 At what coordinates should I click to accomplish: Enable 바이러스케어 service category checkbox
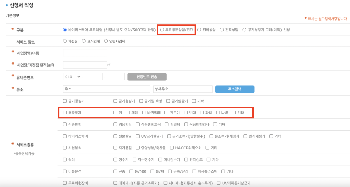click(65, 136)
